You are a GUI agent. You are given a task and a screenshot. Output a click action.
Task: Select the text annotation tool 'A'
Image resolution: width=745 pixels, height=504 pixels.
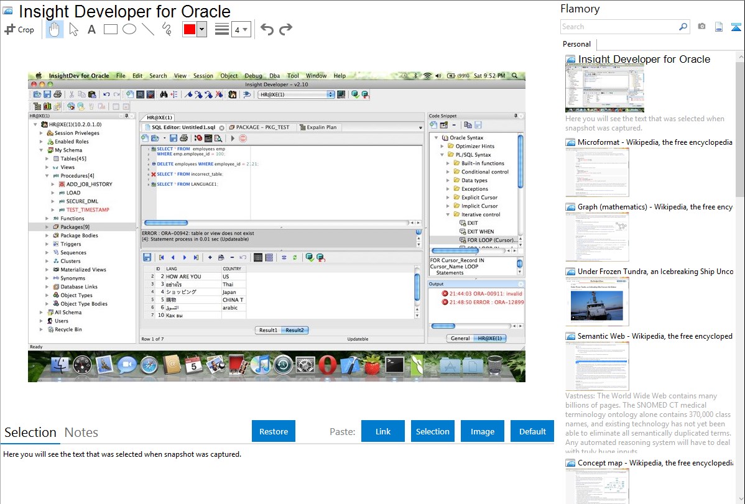tap(91, 29)
